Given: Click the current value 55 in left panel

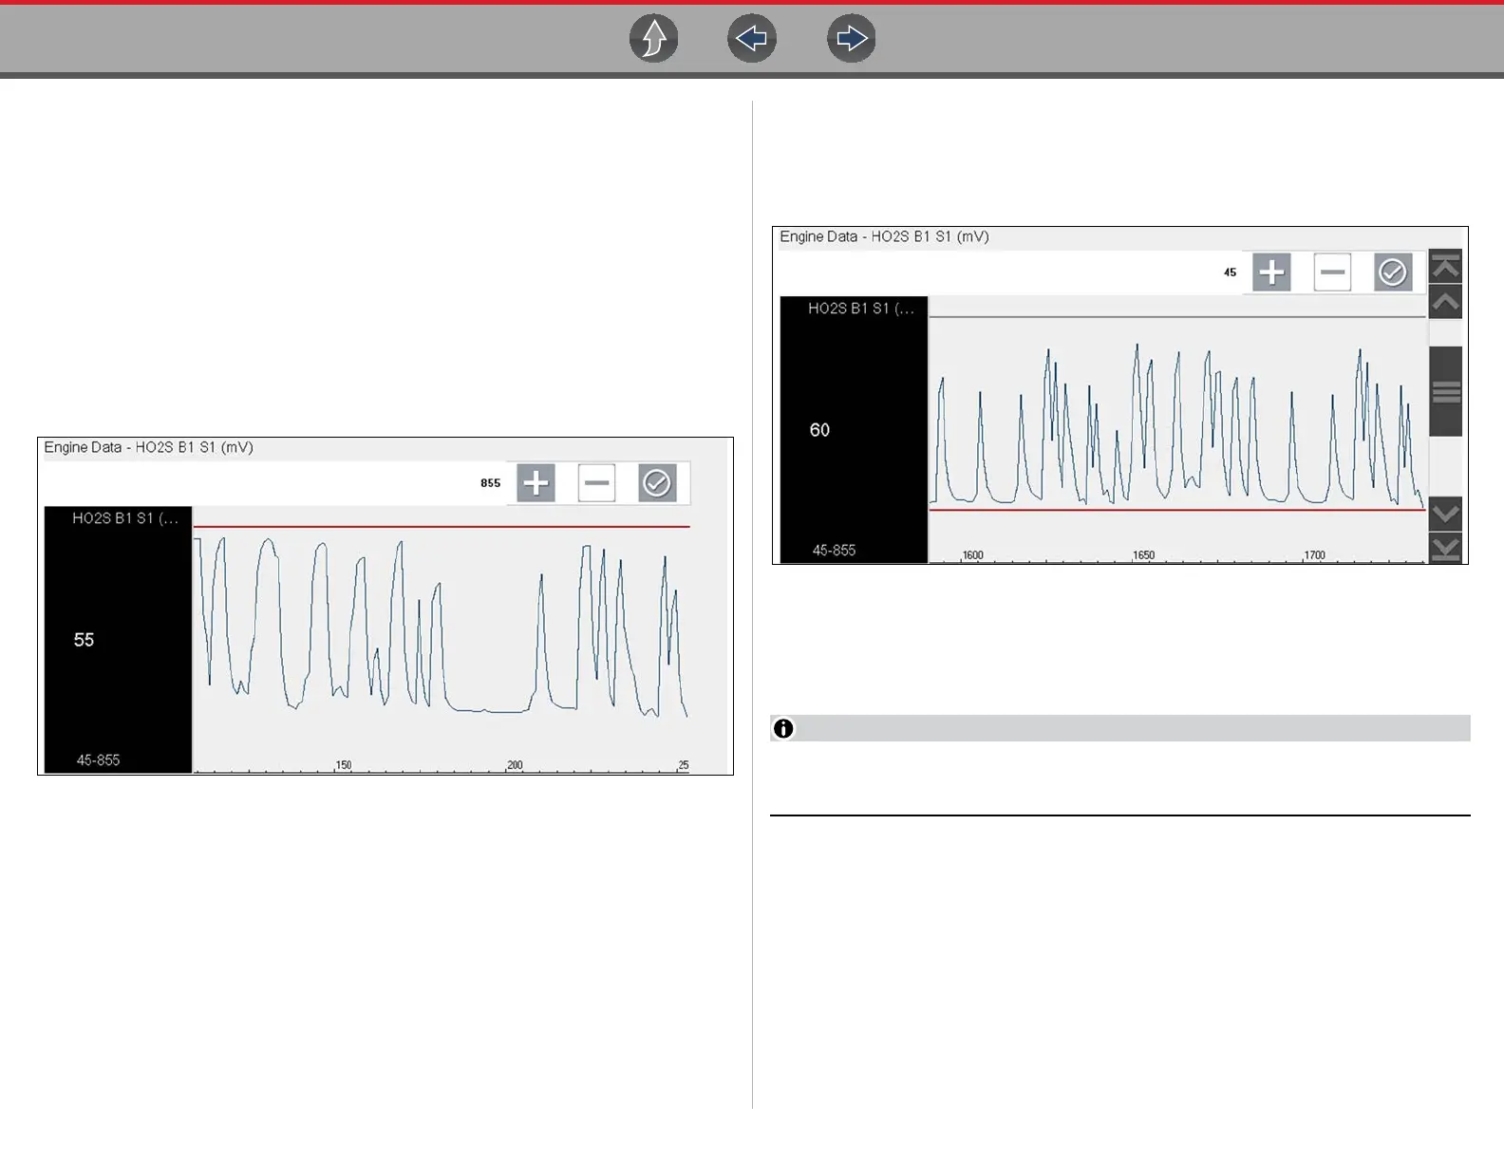Looking at the screenshot, I should coord(84,640).
